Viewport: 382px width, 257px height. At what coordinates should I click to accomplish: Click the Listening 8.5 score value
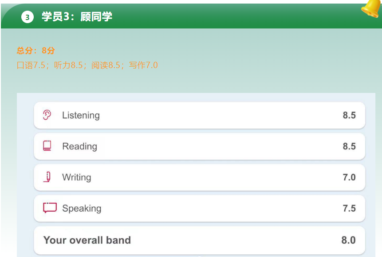[349, 115]
